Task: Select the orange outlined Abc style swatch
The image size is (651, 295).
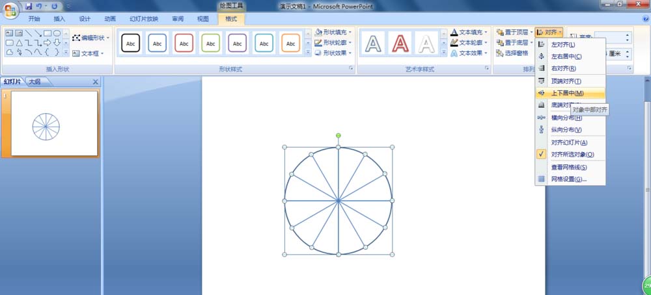Action: [x=290, y=43]
